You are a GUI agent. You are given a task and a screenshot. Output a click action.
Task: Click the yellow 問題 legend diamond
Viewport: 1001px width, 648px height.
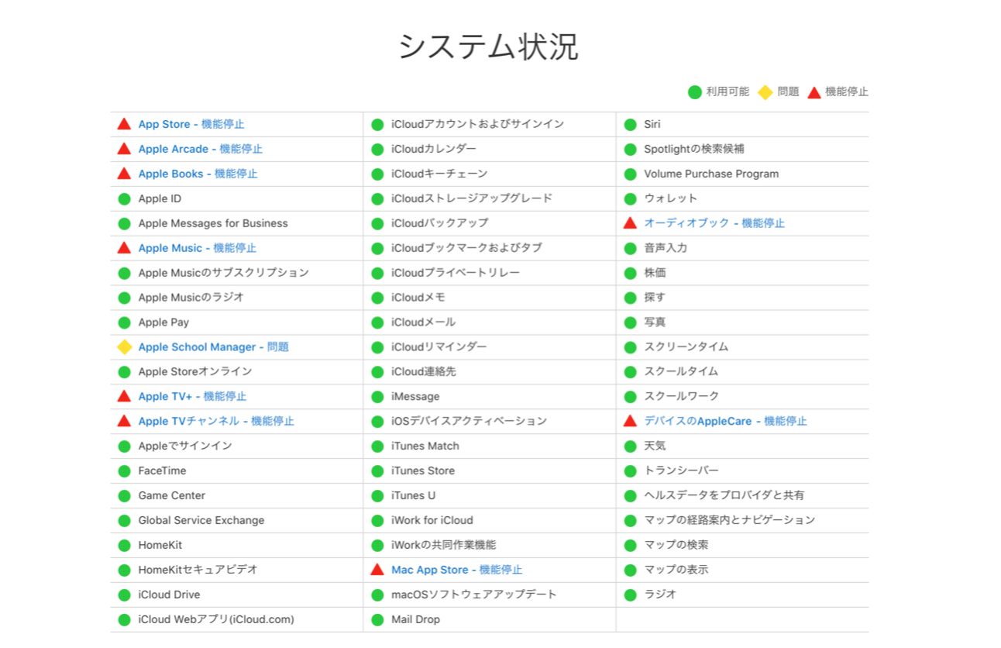765,92
